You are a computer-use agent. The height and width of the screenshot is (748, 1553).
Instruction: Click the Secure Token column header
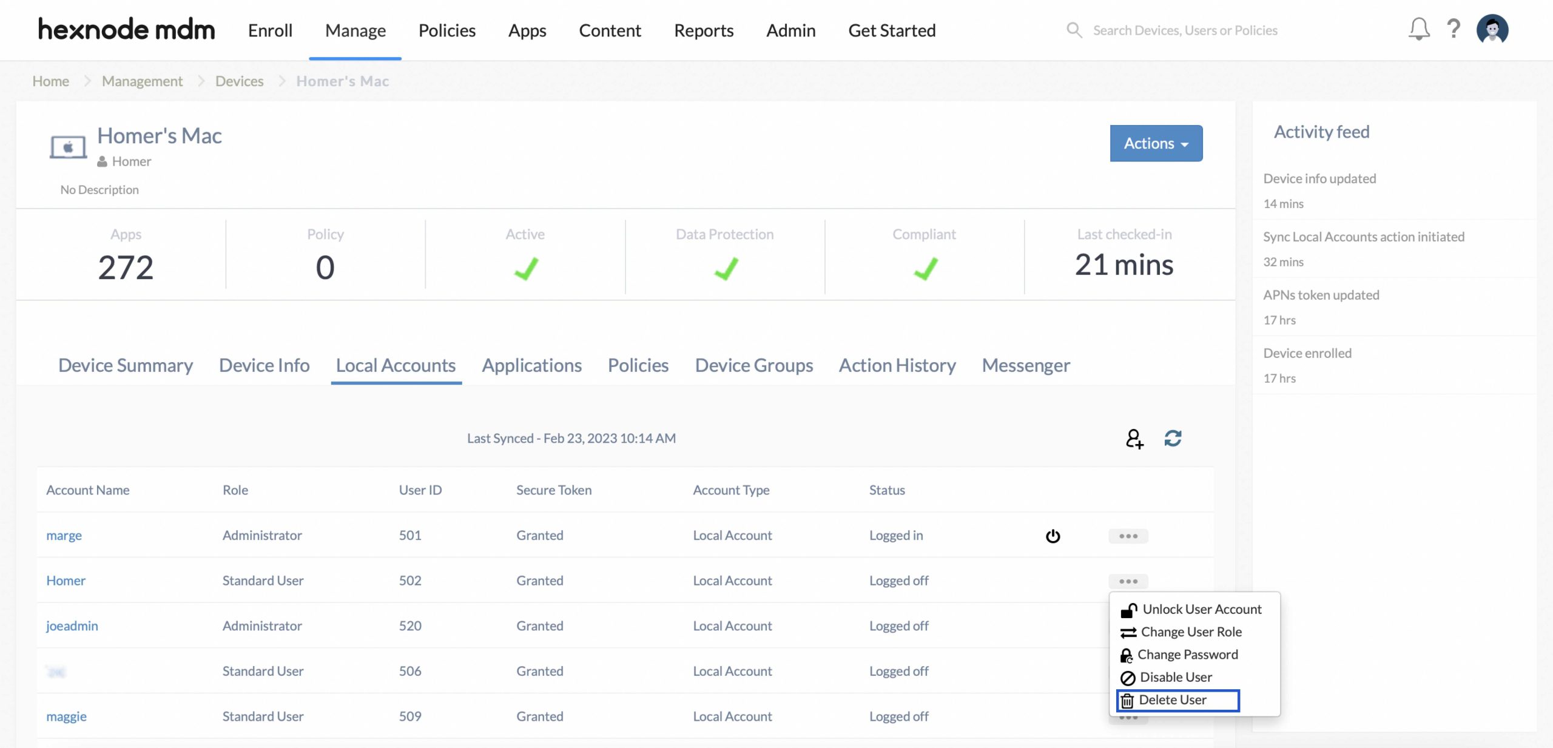pyautogui.click(x=553, y=490)
